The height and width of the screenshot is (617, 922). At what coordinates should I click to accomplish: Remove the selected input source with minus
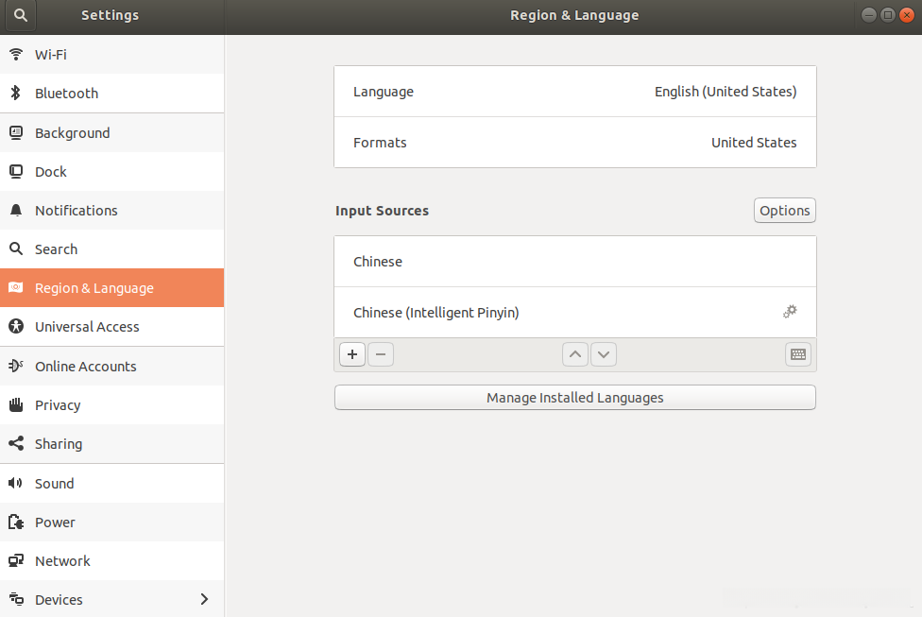(380, 354)
